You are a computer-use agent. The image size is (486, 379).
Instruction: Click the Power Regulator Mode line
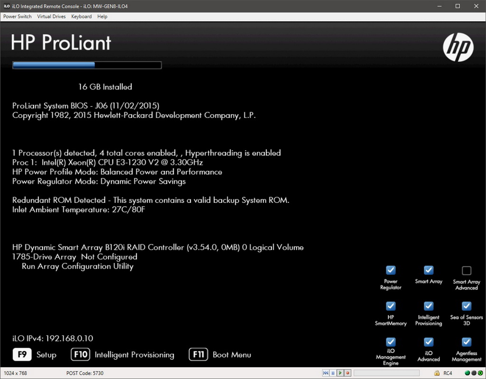tap(99, 181)
